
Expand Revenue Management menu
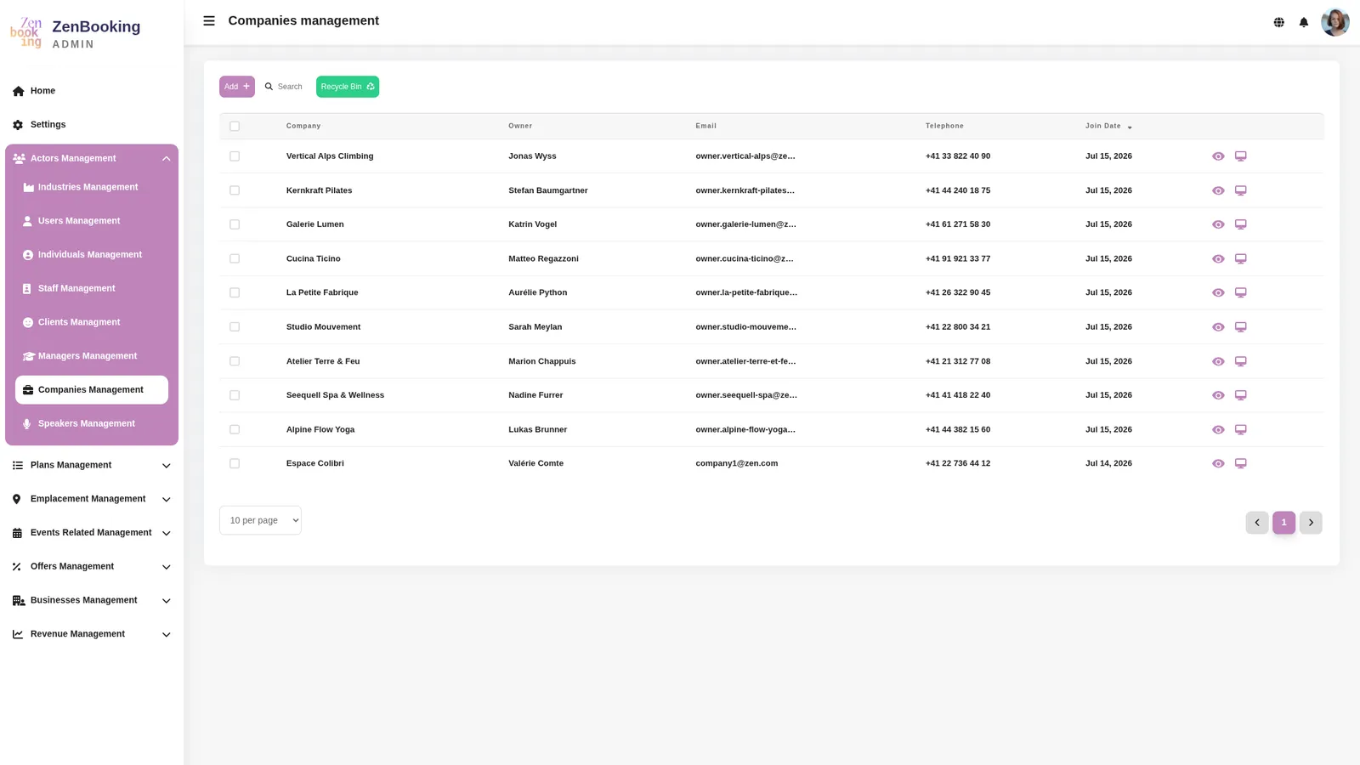point(92,634)
